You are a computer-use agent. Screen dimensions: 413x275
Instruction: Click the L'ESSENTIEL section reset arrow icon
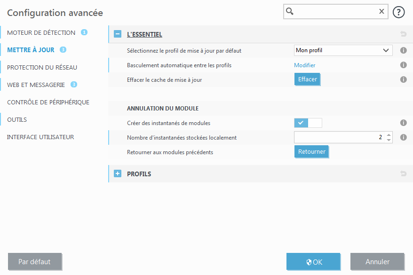click(403, 34)
